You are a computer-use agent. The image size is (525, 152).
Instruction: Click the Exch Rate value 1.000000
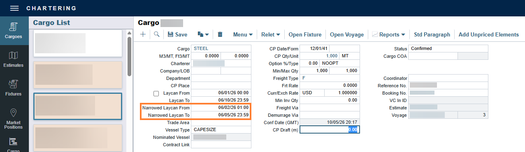342,93
